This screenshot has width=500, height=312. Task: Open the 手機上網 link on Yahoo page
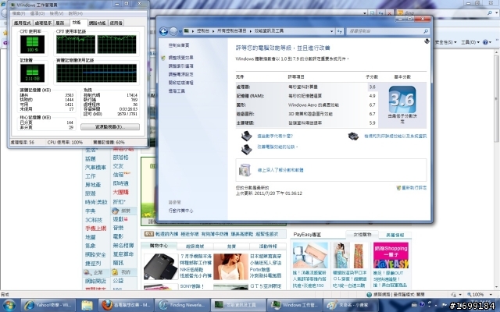click(95, 229)
